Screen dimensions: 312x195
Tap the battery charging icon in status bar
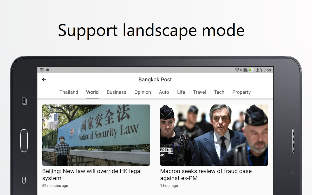pos(251,70)
